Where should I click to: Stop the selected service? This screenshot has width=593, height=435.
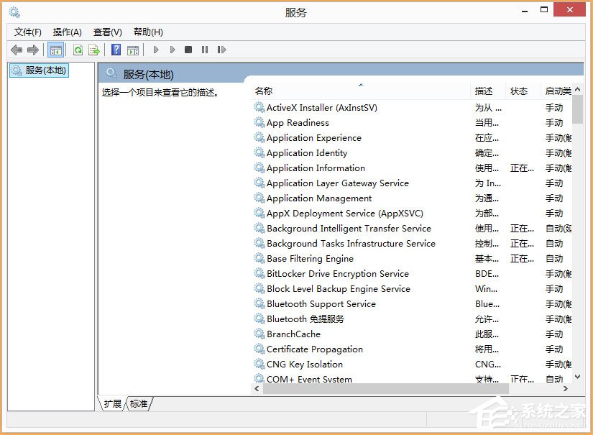point(188,49)
